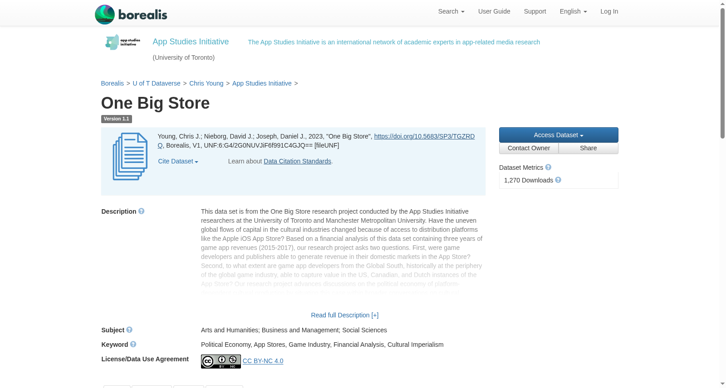Open the CC BY-NC 4.0 license link

[x=263, y=361]
